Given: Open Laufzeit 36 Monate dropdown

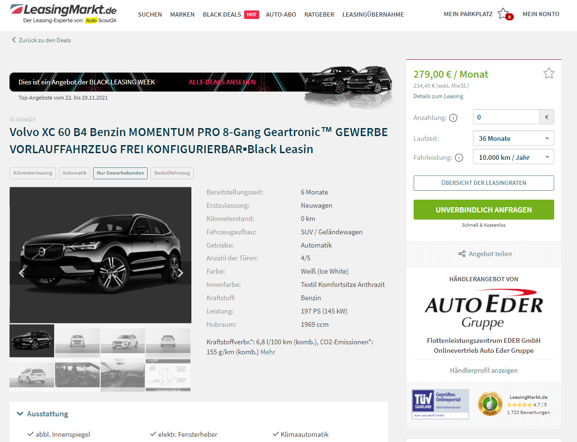Looking at the screenshot, I should pyautogui.click(x=513, y=138).
